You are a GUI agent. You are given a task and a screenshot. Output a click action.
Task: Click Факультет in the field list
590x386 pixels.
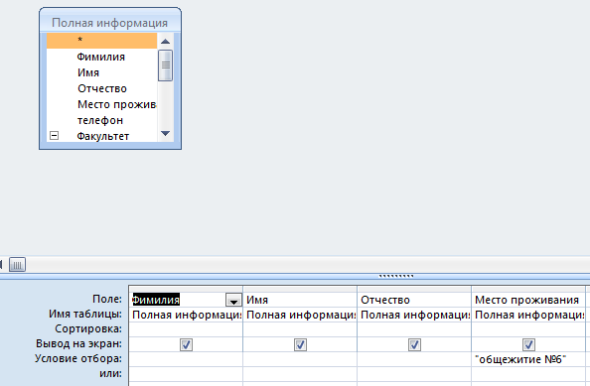pos(103,136)
